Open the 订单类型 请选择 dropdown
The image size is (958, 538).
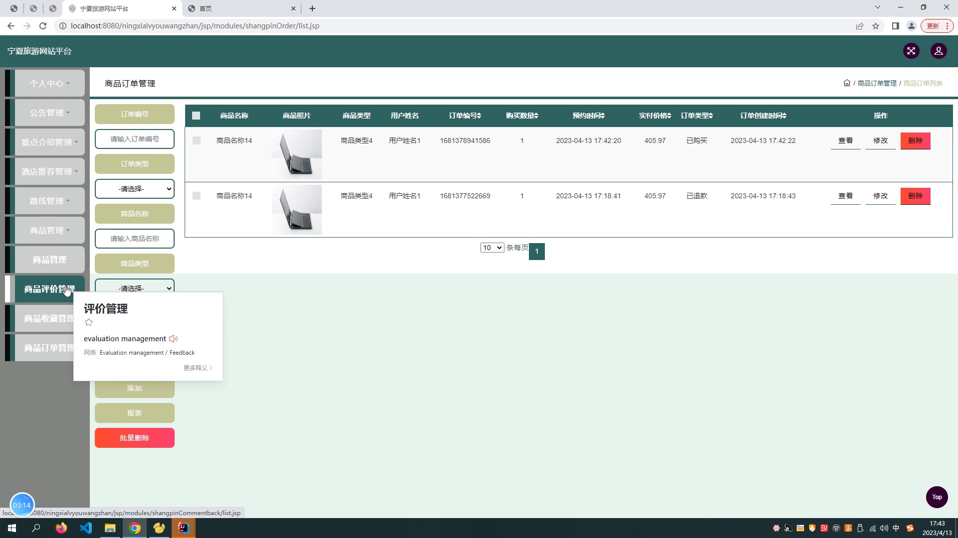(135, 189)
